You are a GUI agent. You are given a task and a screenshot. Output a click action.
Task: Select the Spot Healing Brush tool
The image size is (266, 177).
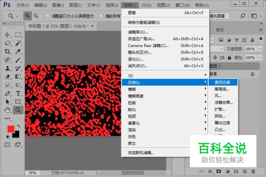(x=7, y=60)
